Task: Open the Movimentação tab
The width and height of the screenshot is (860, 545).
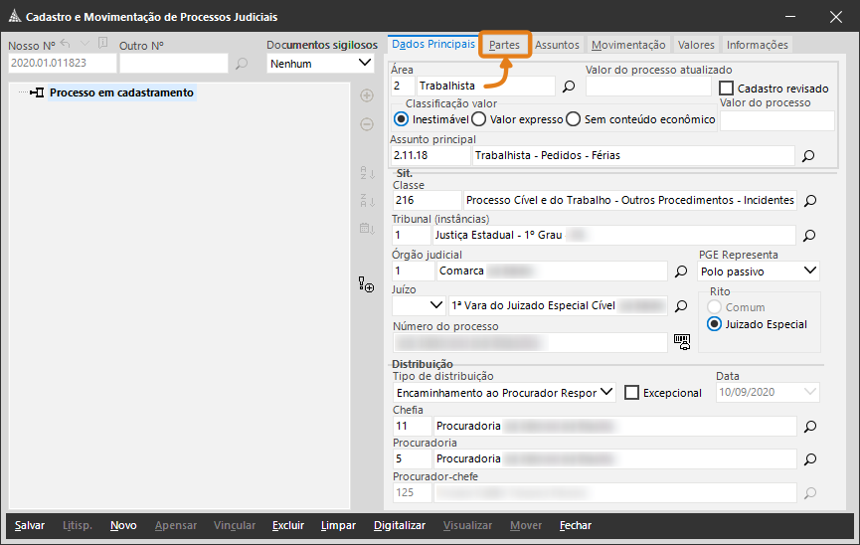Action: pyautogui.click(x=627, y=45)
